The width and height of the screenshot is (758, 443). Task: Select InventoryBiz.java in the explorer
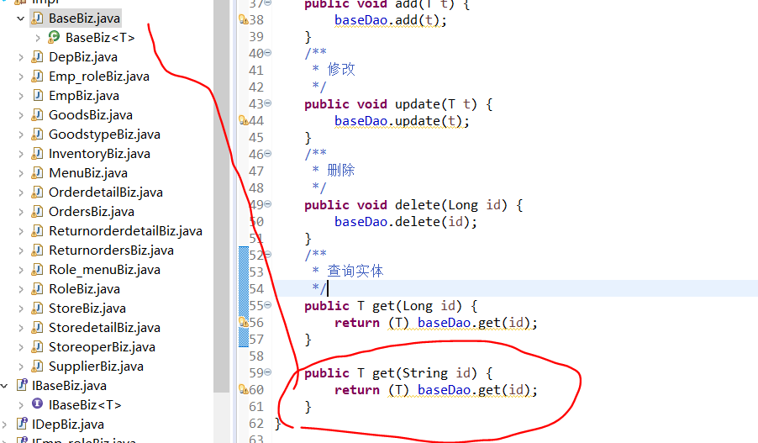(100, 154)
